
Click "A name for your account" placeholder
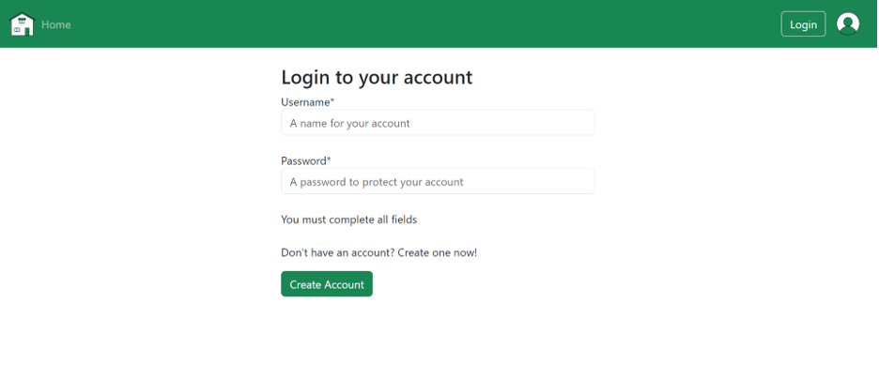[349, 123]
